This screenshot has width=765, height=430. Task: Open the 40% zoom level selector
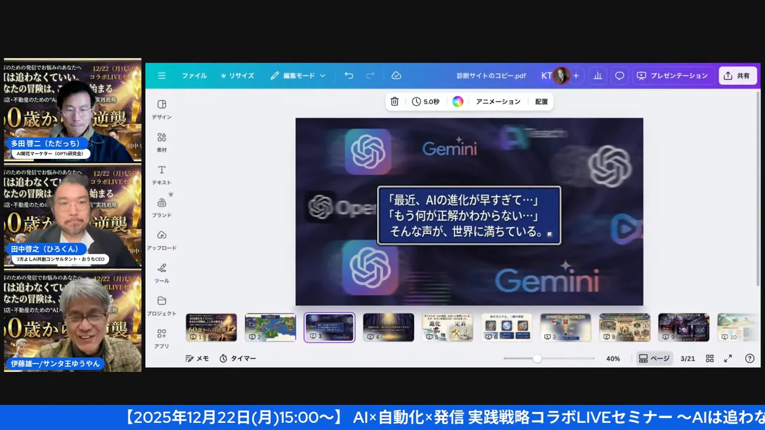coord(613,358)
